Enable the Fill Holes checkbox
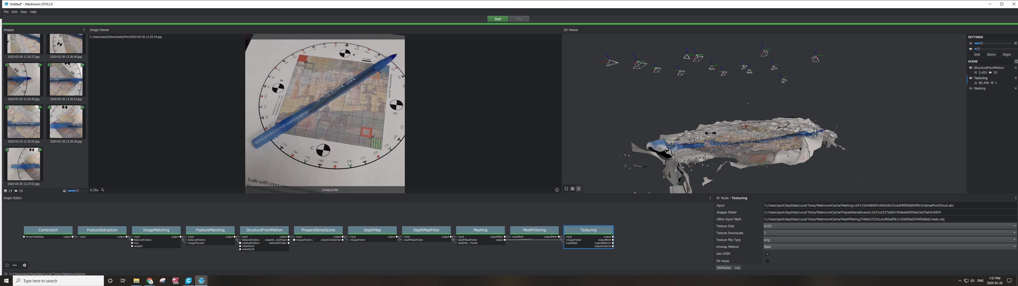Image resolution: width=1018 pixels, height=286 pixels. click(x=767, y=261)
